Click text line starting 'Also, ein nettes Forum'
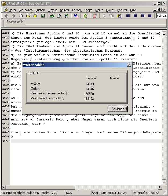The height and width of the screenshot is (196, 168). click(86, 132)
